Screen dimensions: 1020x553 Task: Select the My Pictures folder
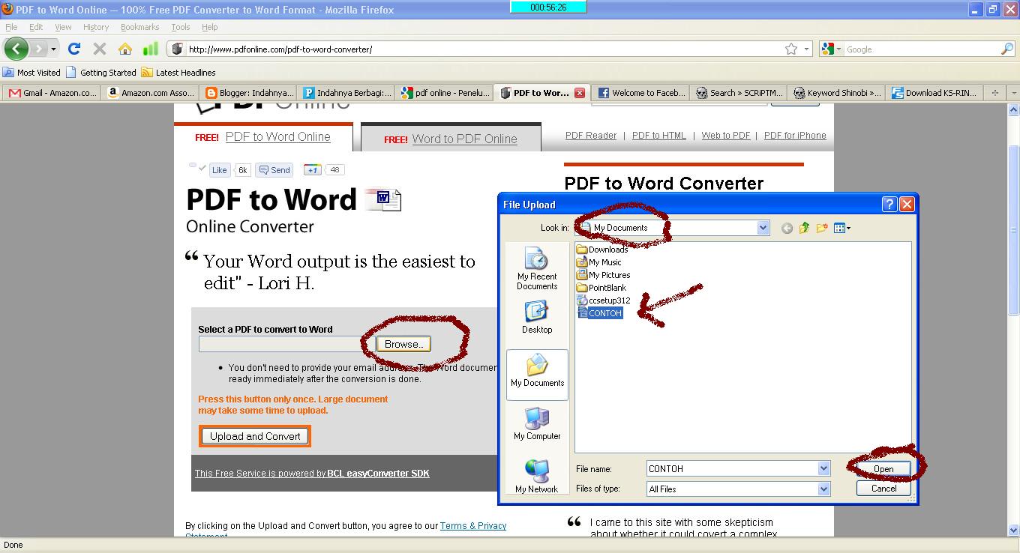click(604, 275)
